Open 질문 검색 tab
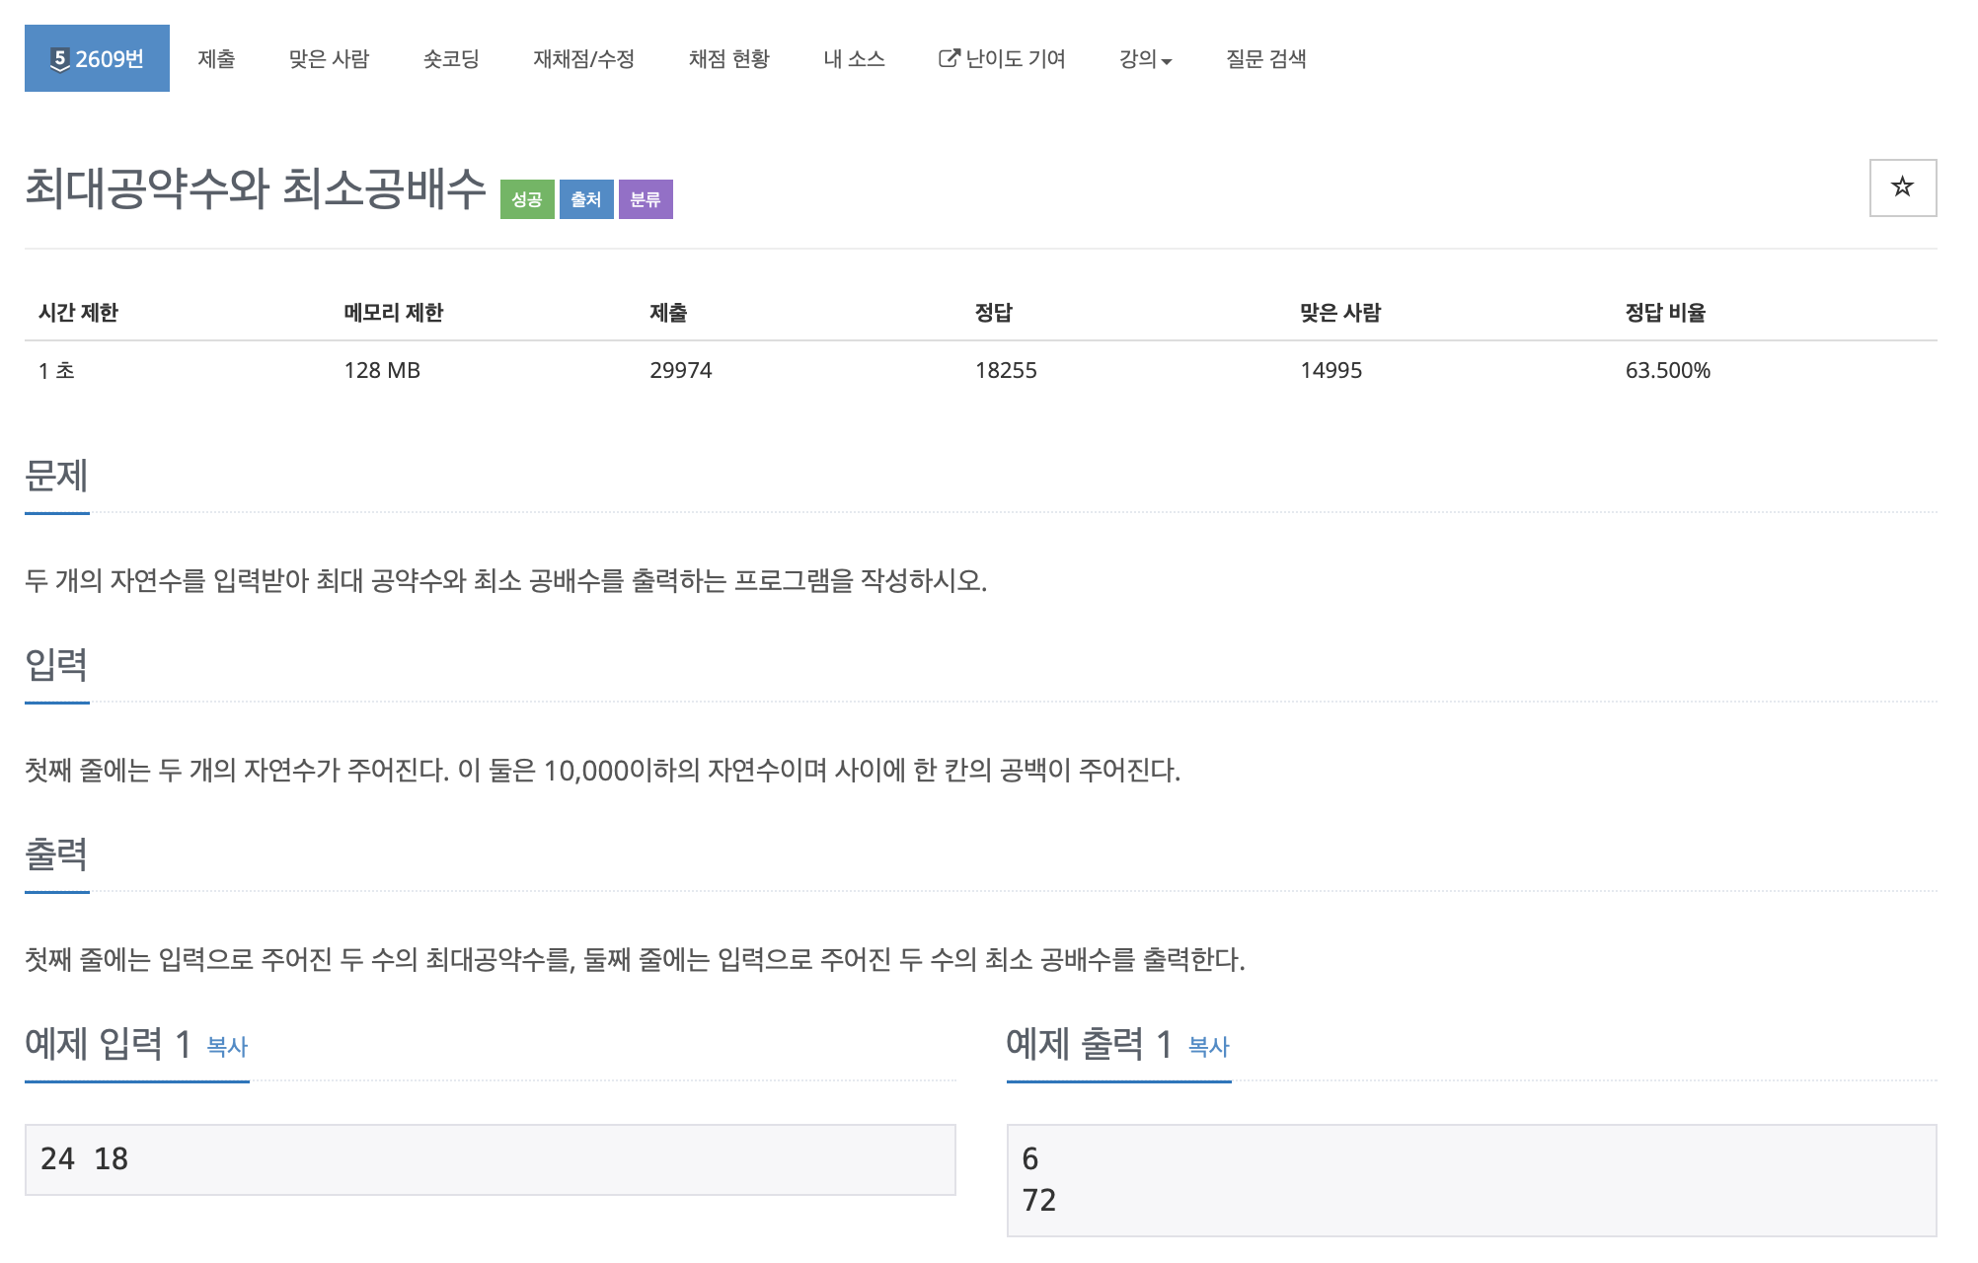This screenshot has width=1978, height=1263. (x=1265, y=59)
